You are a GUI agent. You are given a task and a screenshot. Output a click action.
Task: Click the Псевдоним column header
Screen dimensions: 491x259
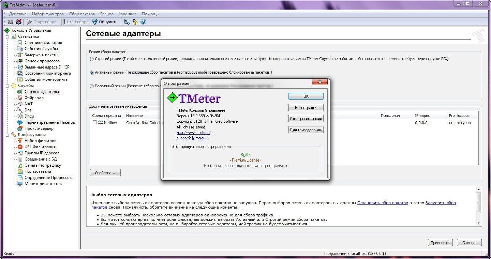click(x=396, y=116)
